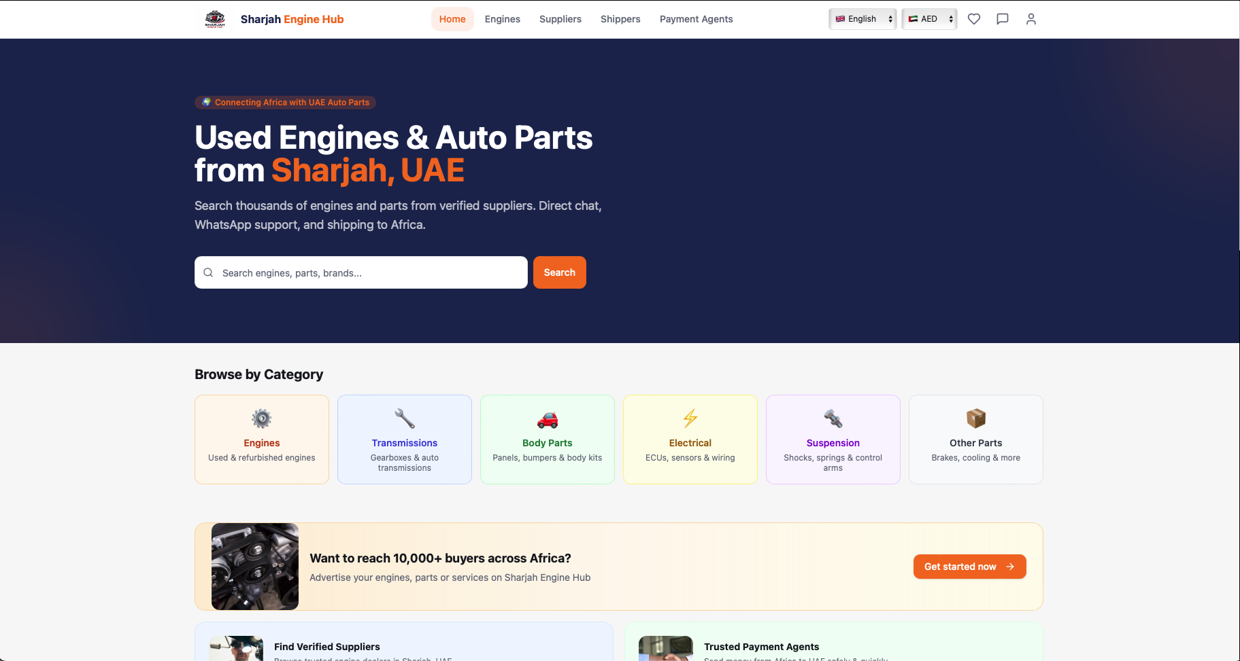Open the English language dropdown
The width and height of the screenshot is (1240, 661).
(x=862, y=19)
